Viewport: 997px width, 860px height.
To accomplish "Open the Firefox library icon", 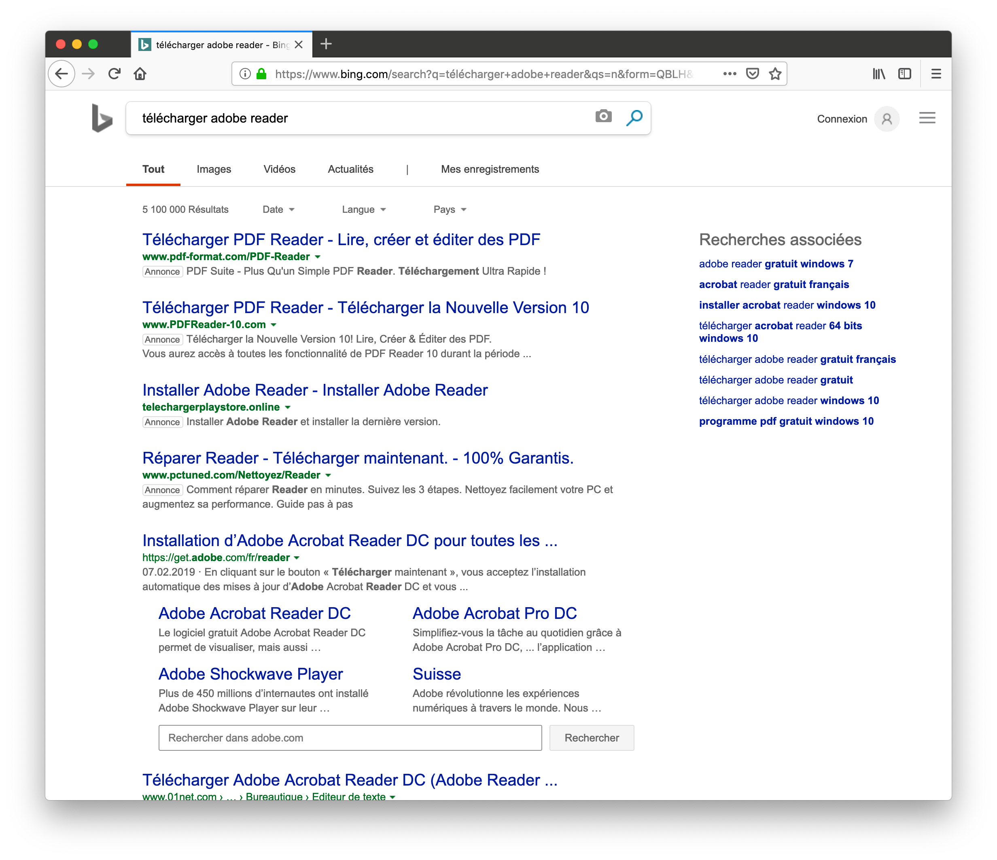I will 878,74.
